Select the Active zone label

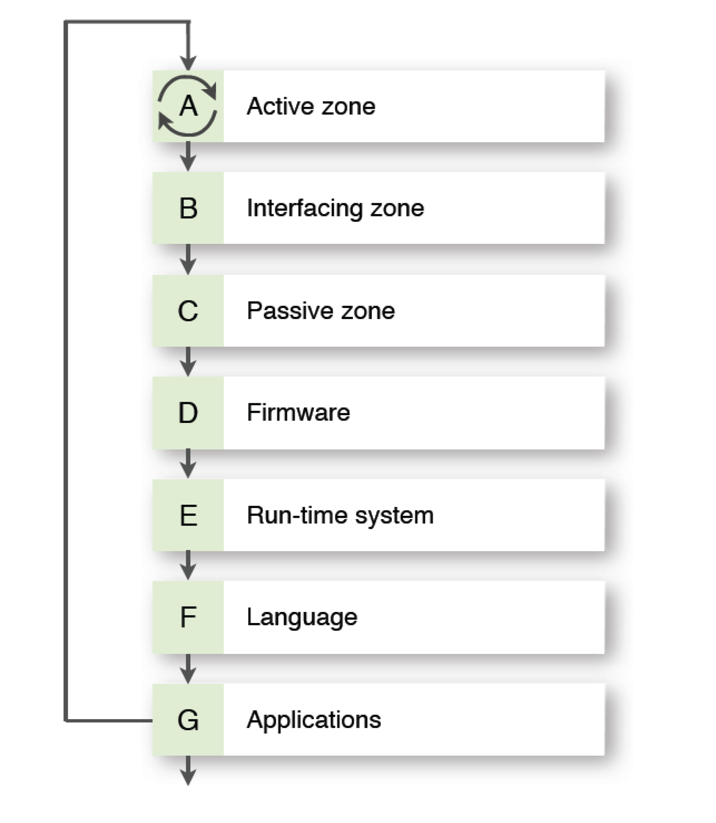[311, 106]
